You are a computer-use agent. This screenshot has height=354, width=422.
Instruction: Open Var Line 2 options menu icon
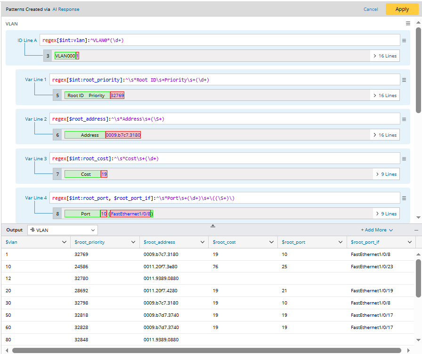pyautogui.click(x=404, y=119)
